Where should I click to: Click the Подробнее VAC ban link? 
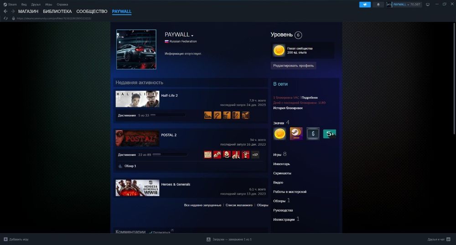(310, 98)
